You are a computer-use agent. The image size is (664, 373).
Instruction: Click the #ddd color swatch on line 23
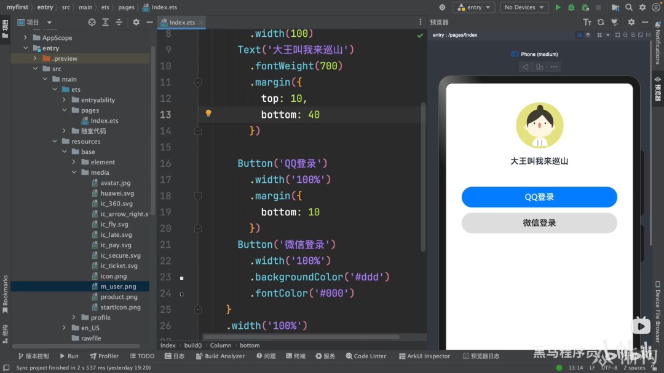181,278
